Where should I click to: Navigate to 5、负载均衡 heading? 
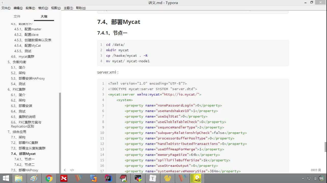[x=17, y=62]
